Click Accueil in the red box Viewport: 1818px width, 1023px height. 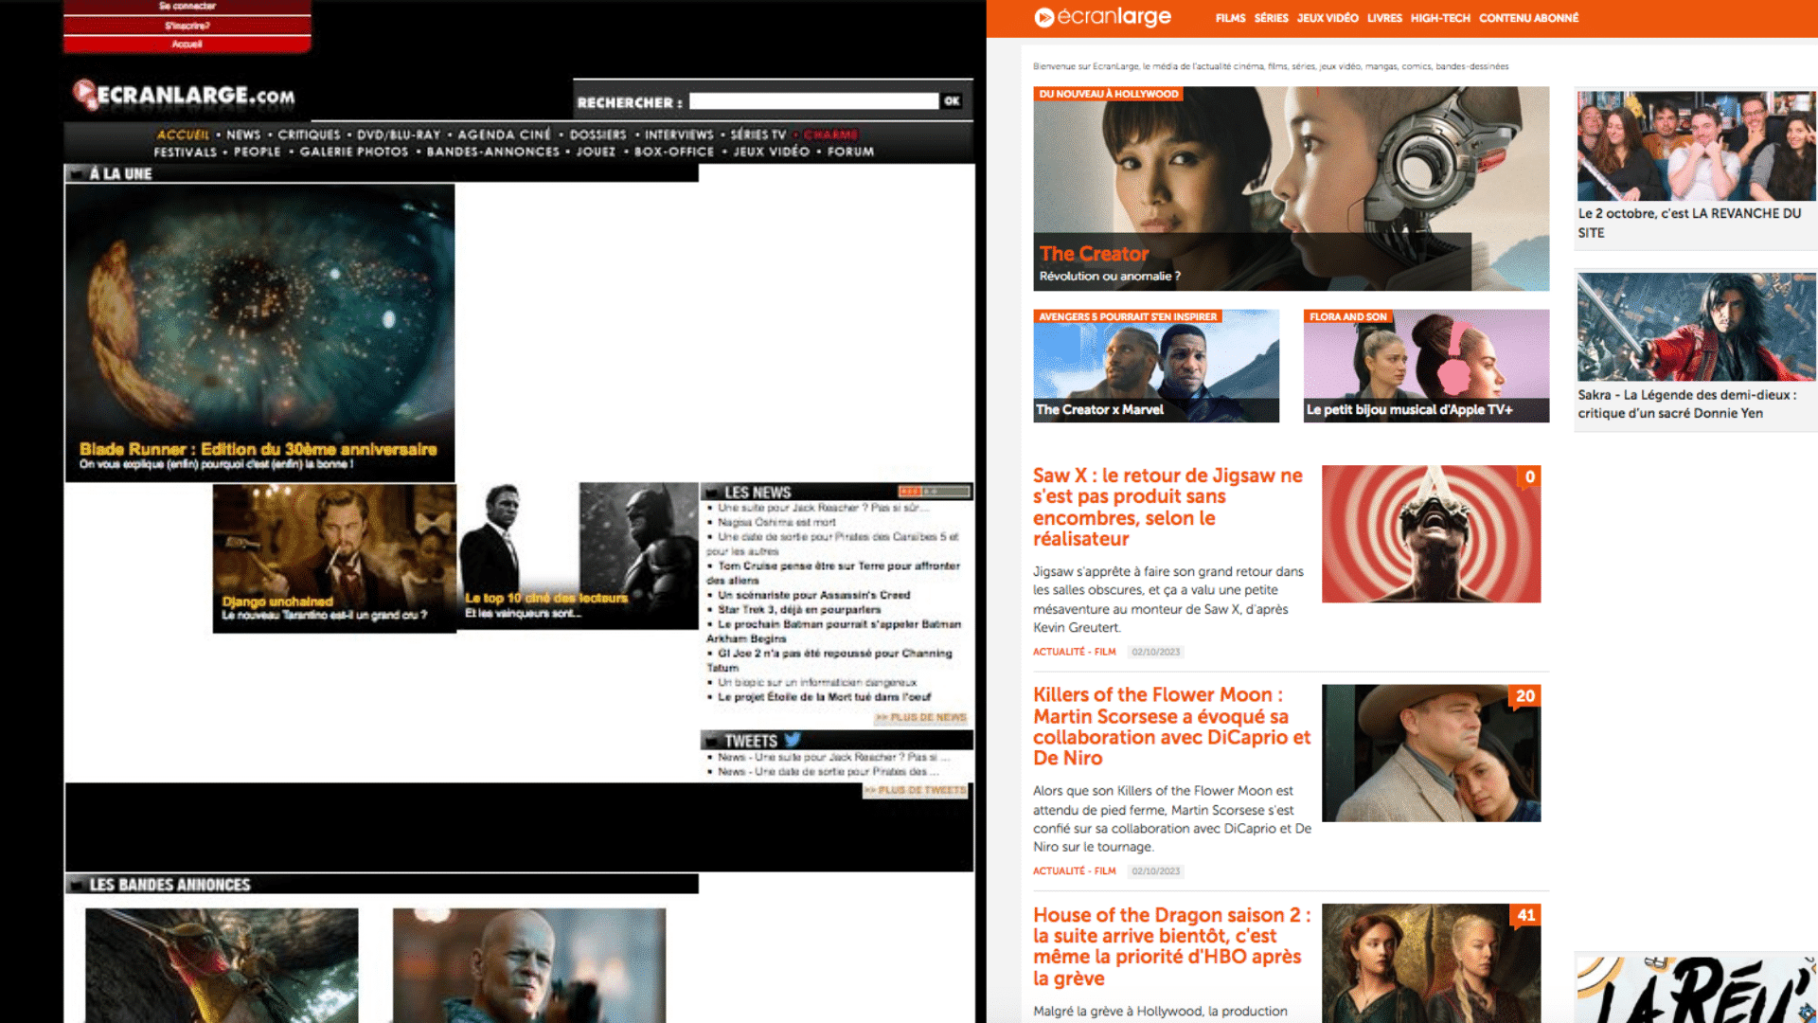(187, 44)
